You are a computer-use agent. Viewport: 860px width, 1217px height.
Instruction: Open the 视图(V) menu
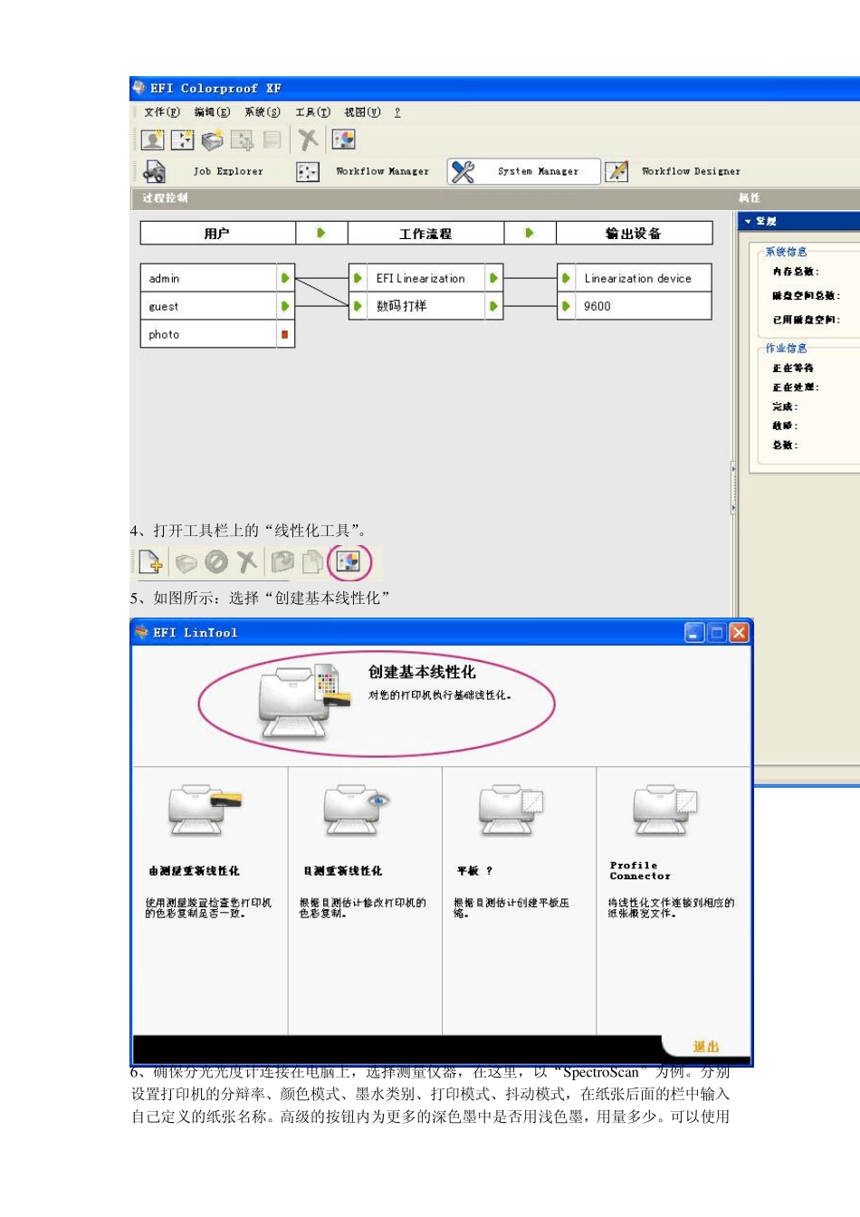[362, 112]
